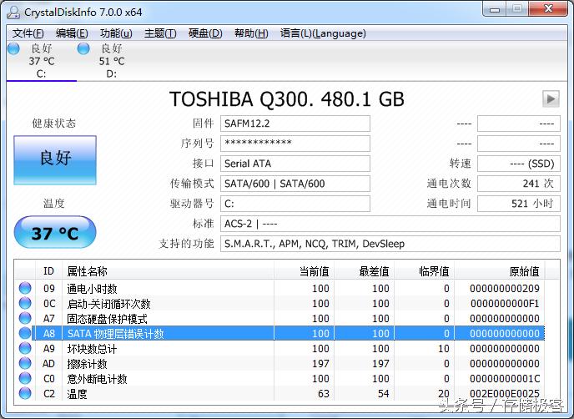Viewport: 574px width, 419px height.
Task: Open the 功能(u) menu
Action: click(x=116, y=33)
